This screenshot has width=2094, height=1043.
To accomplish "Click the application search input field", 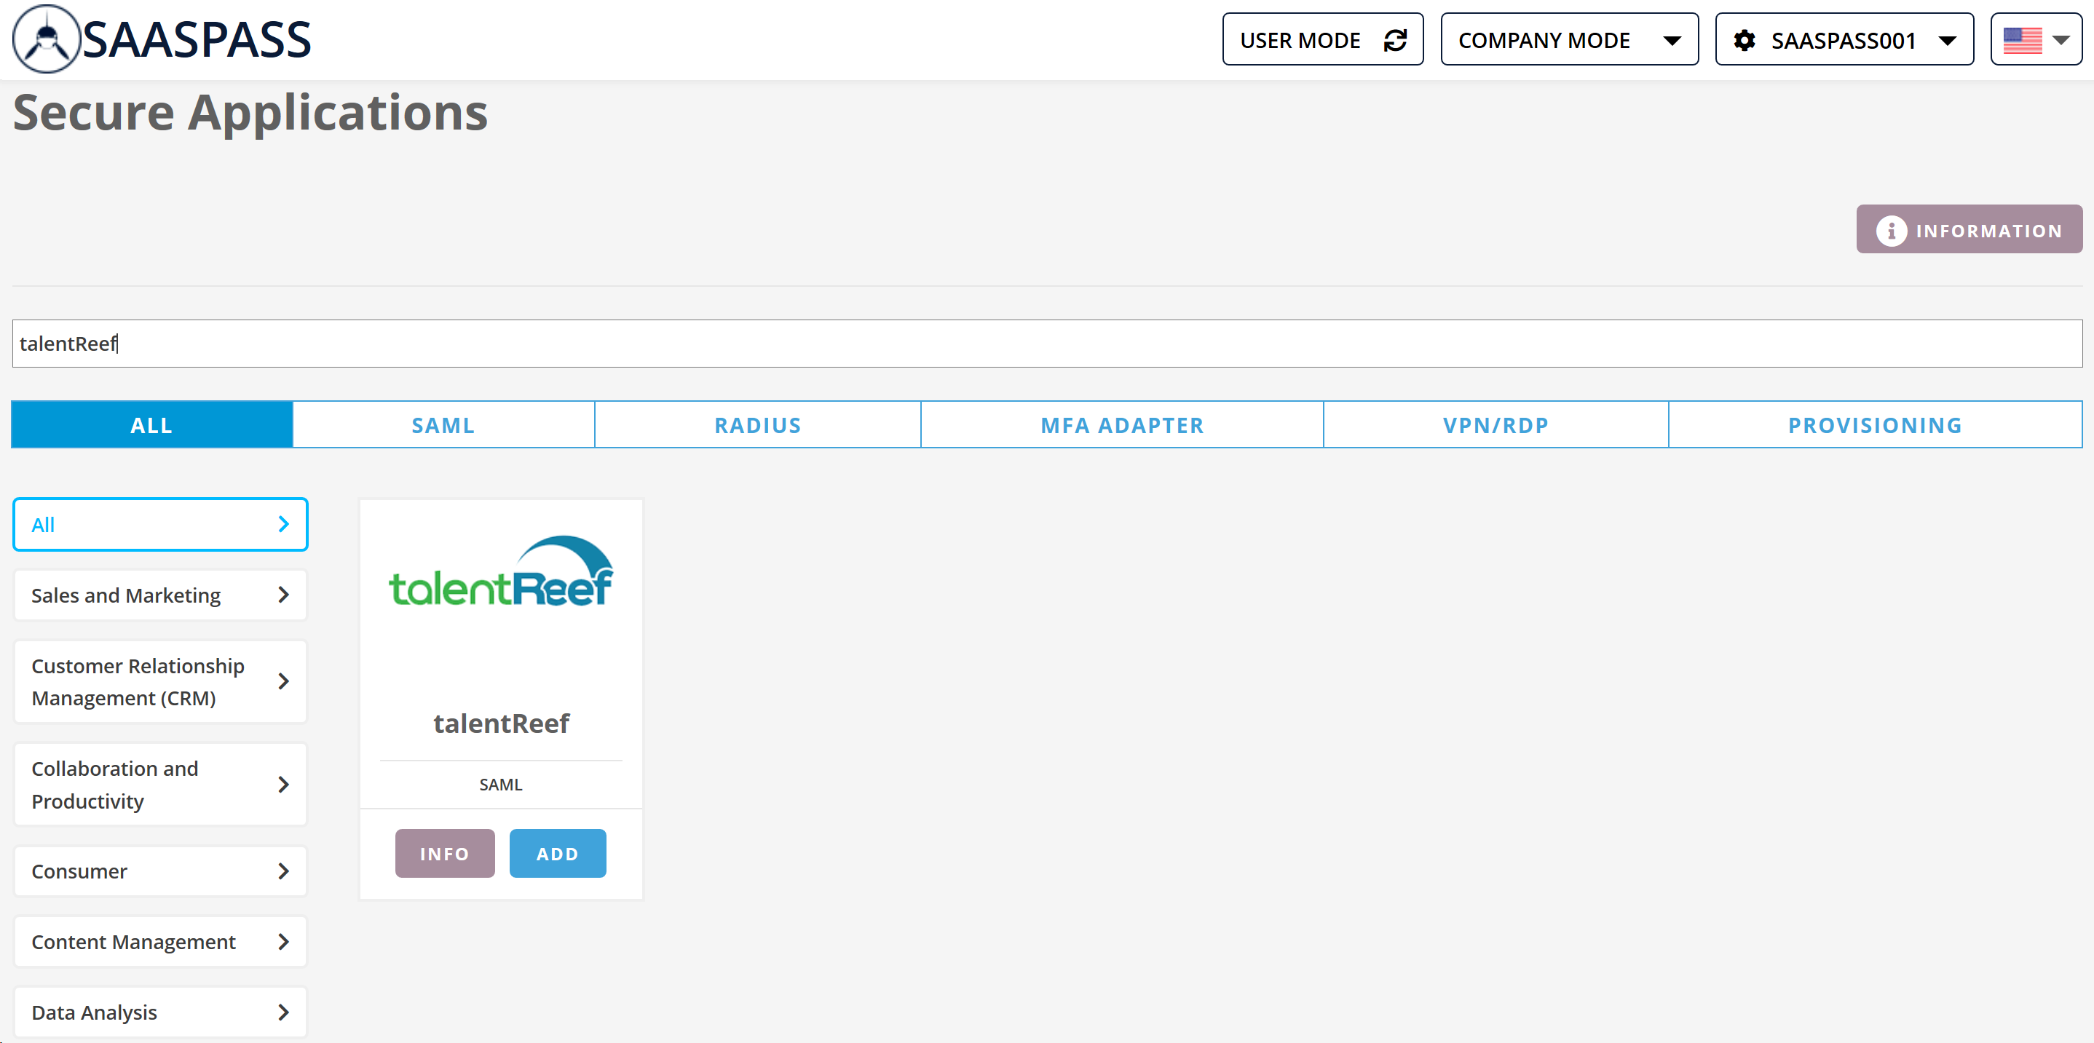I will [x=1046, y=344].
